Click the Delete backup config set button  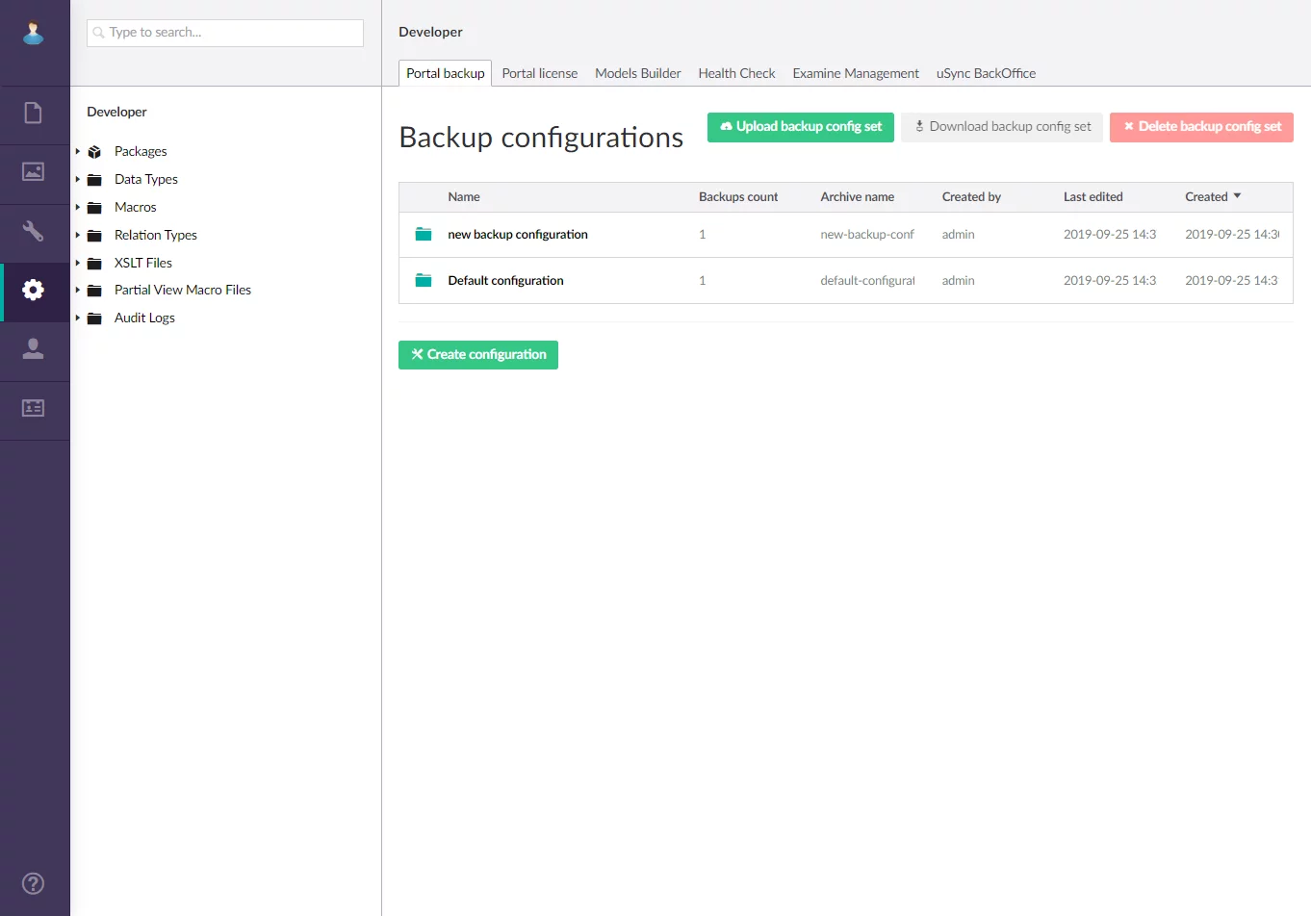coord(1201,127)
